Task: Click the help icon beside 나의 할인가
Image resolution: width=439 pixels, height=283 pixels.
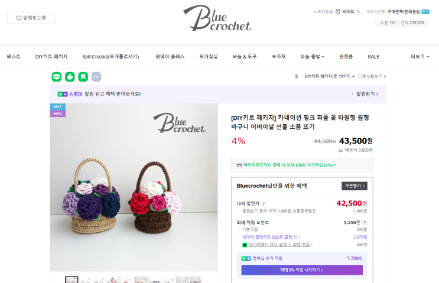Action: point(264,204)
